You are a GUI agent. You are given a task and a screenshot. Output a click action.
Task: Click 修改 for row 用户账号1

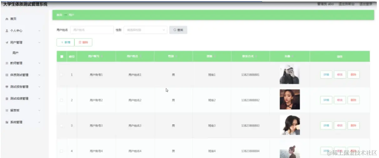click(340, 75)
